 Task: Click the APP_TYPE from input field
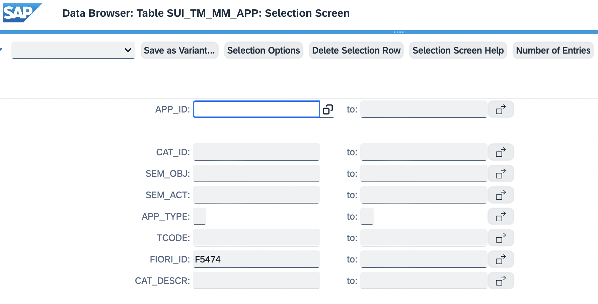200,217
